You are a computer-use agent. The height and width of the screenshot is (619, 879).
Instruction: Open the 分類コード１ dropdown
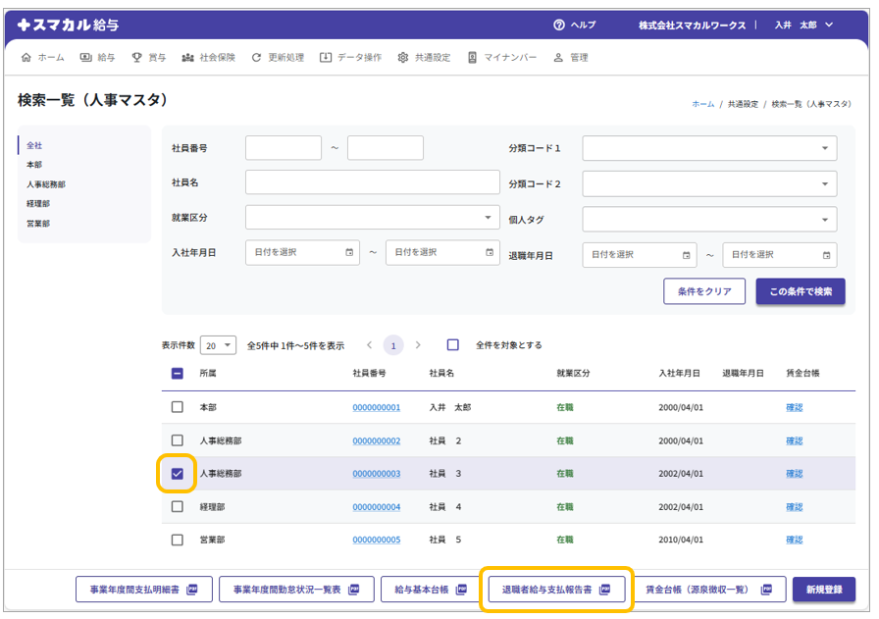click(709, 148)
